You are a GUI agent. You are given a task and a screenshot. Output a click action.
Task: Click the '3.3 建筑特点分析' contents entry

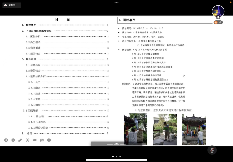pos(36,76)
